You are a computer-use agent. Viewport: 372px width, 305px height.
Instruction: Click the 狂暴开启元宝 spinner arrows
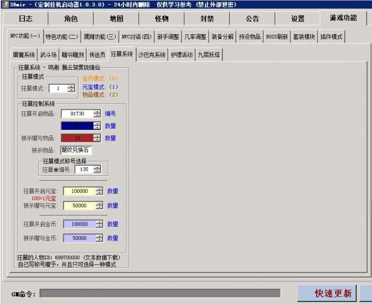point(99,191)
